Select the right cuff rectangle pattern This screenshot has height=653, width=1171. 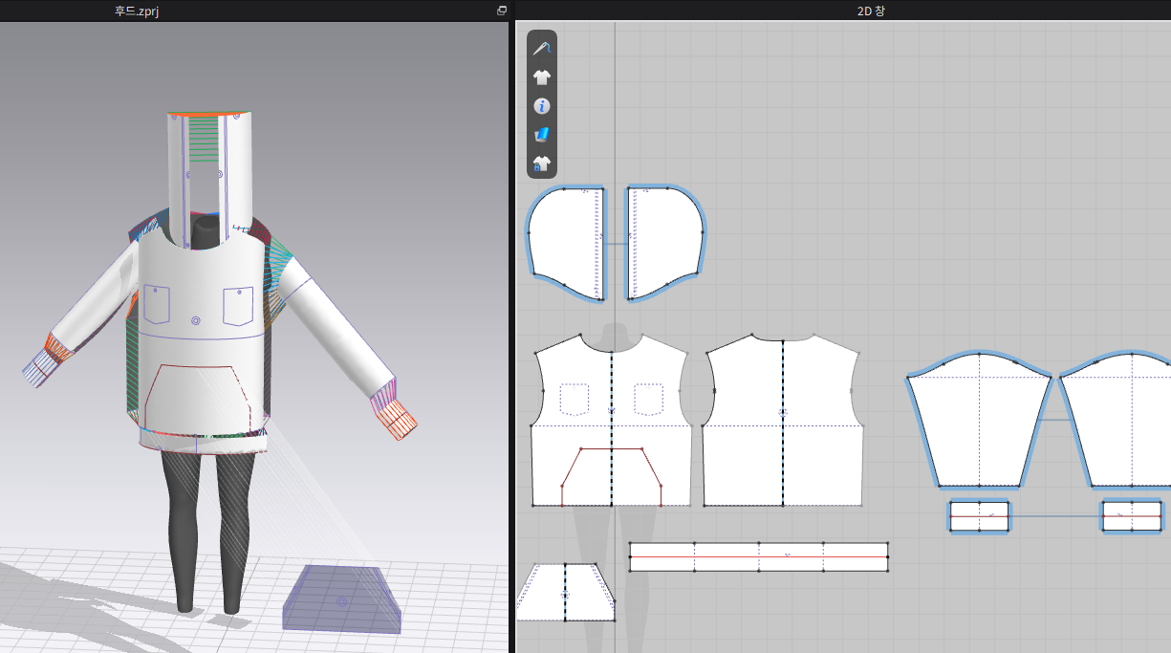1132,516
